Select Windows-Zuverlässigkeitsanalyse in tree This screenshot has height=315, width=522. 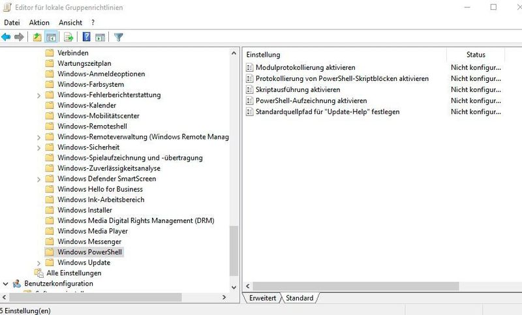tap(109, 168)
